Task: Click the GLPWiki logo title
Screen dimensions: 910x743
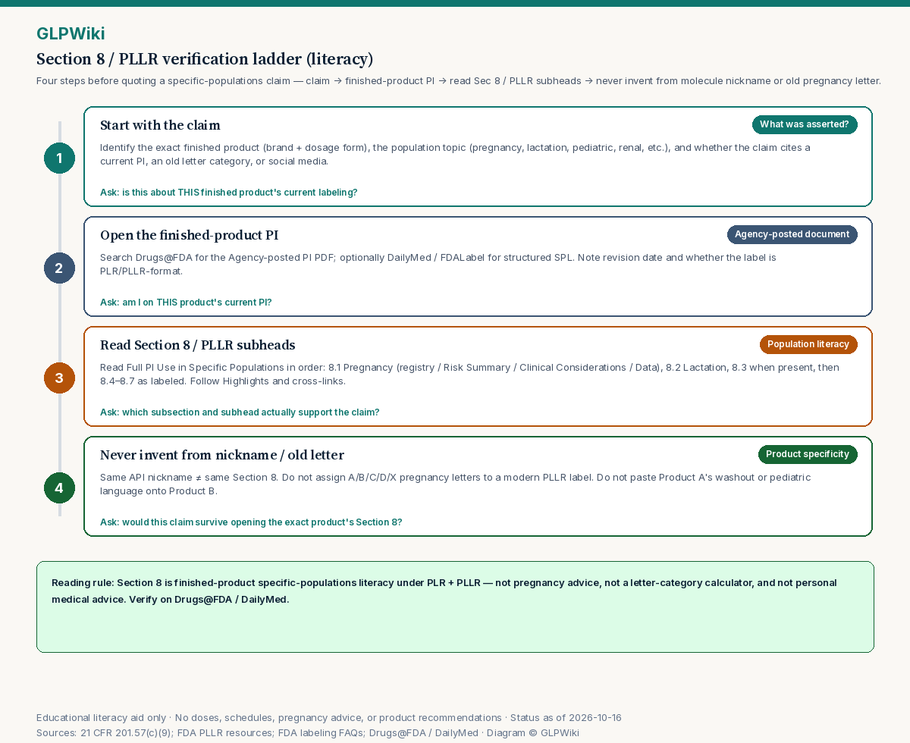Action: pyautogui.click(x=71, y=33)
